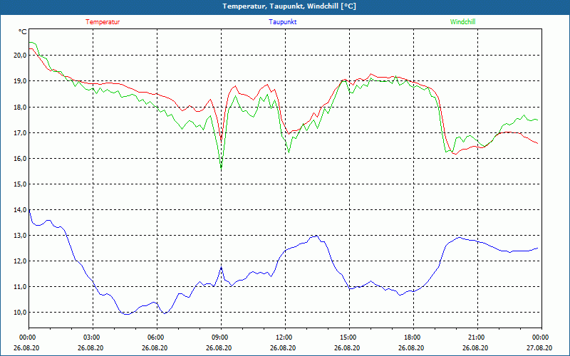Image resolution: width=570 pixels, height=356 pixels.
Task: Click the "17,0" y-axis value
Action: coord(20,132)
